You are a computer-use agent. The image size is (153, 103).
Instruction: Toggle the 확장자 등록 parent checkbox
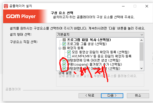(x=64, y=48)
